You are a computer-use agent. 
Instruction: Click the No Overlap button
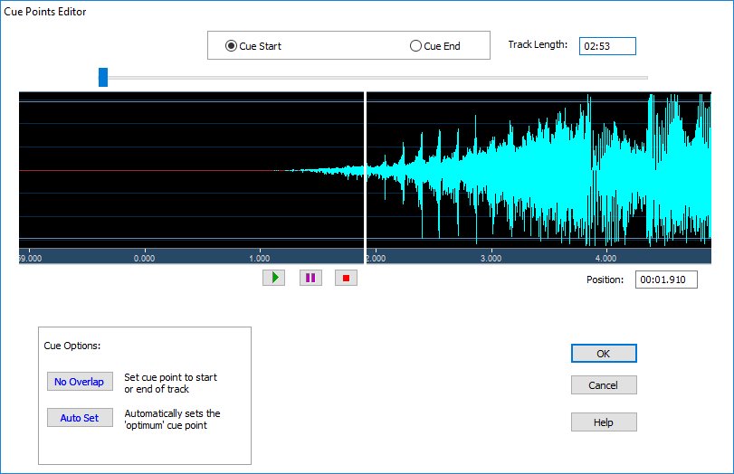[x=80, y=382]
